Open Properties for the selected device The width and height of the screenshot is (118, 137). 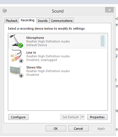97,117
